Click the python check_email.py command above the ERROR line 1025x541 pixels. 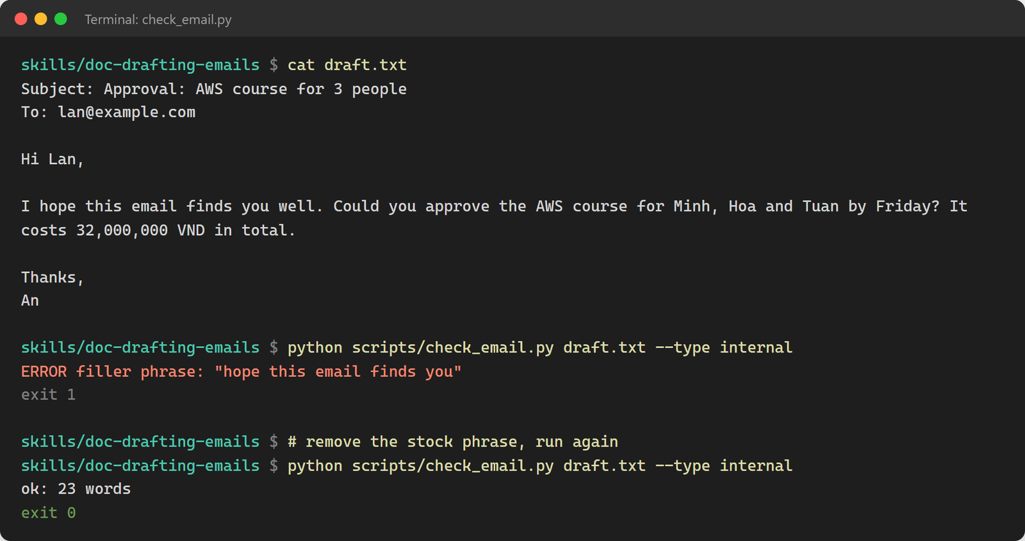[x=540, y=348]
